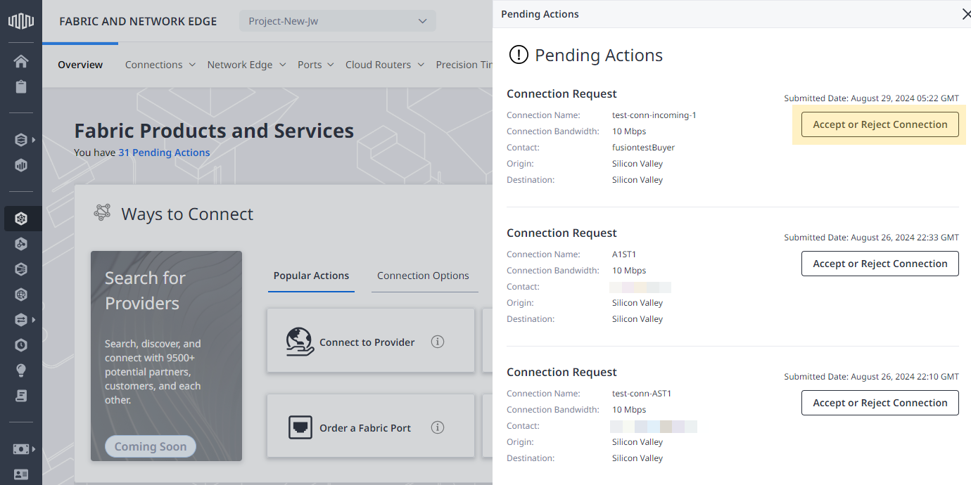
Task: Select the fusiontestBuyer contact value
Action: tap(643, 148)
